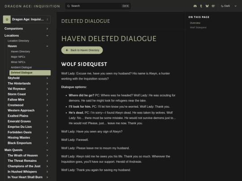This screenshot has height=181, width=242.
Task: Open the Dark theme selector
Action: pyautogui.click(x=229, y=6)
